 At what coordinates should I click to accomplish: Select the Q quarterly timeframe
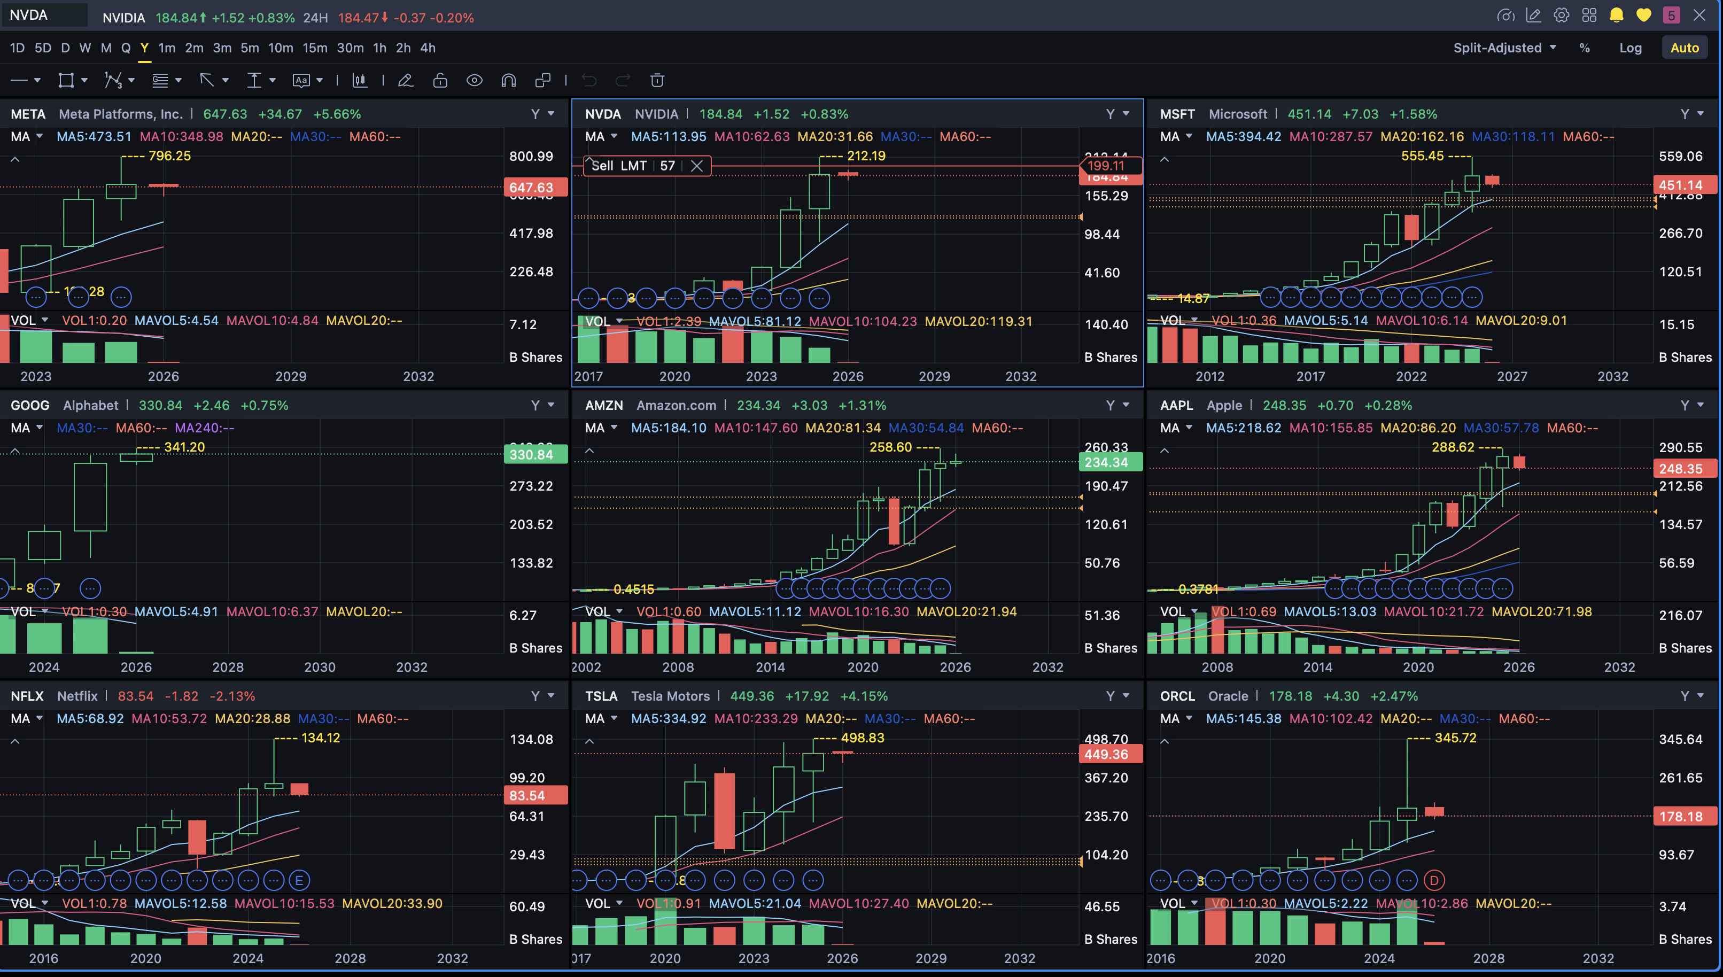coord(126,48)
